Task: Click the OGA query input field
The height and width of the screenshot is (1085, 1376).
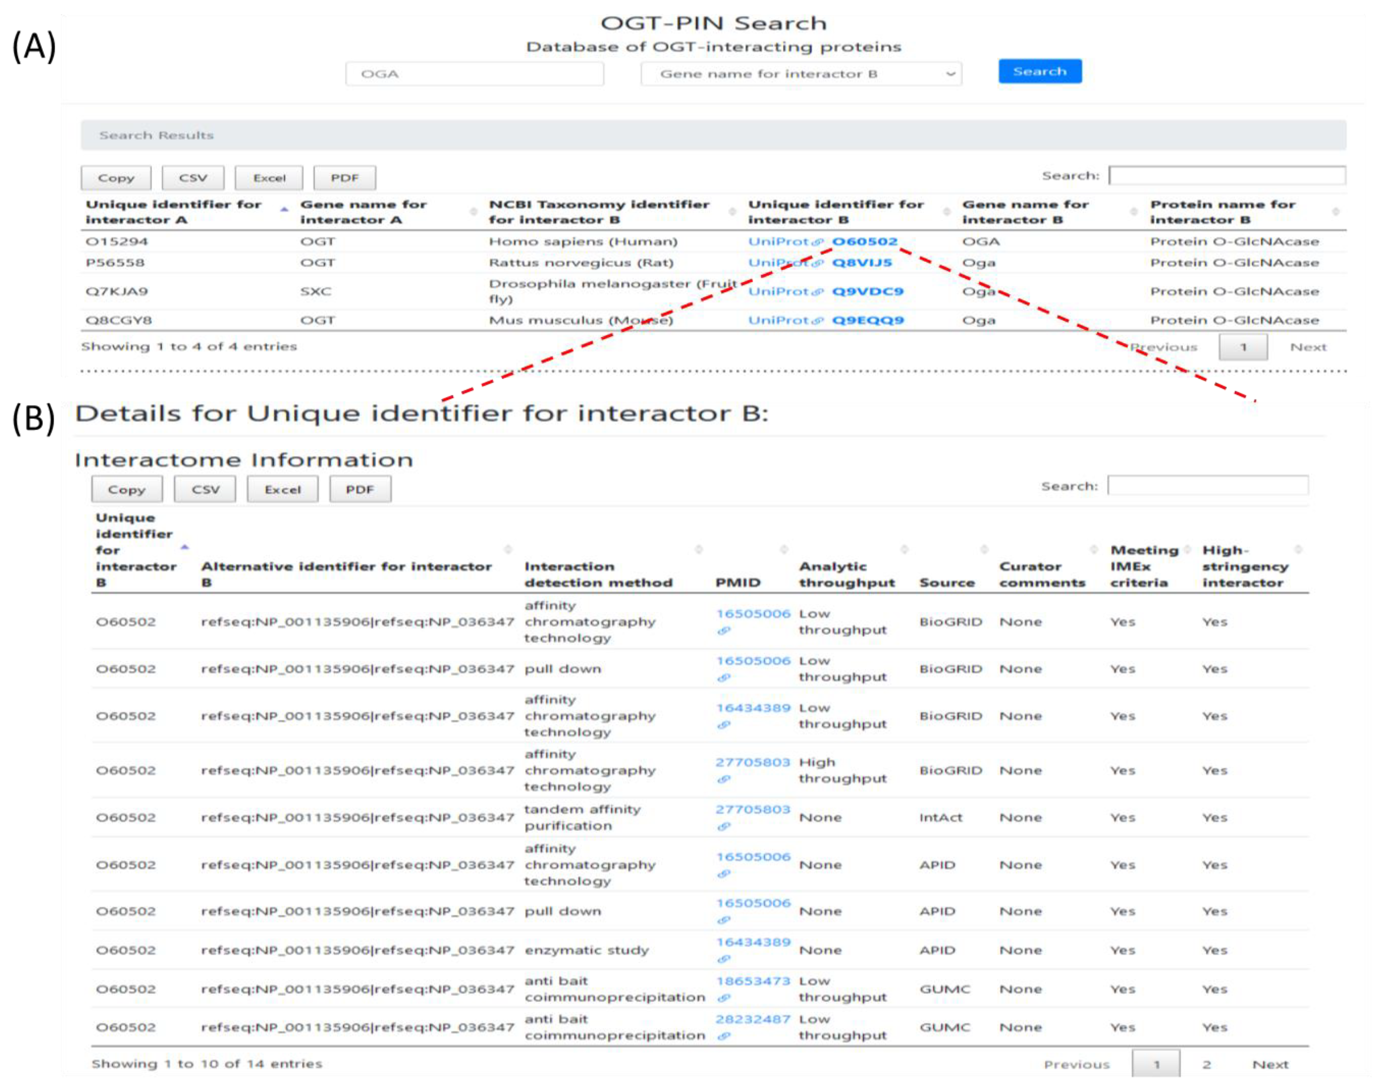Action: coord(474,74)
